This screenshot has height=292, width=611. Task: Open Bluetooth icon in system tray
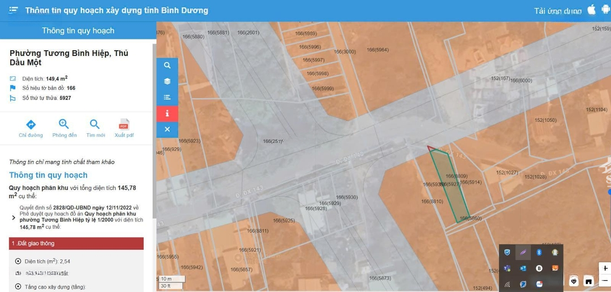539,252
